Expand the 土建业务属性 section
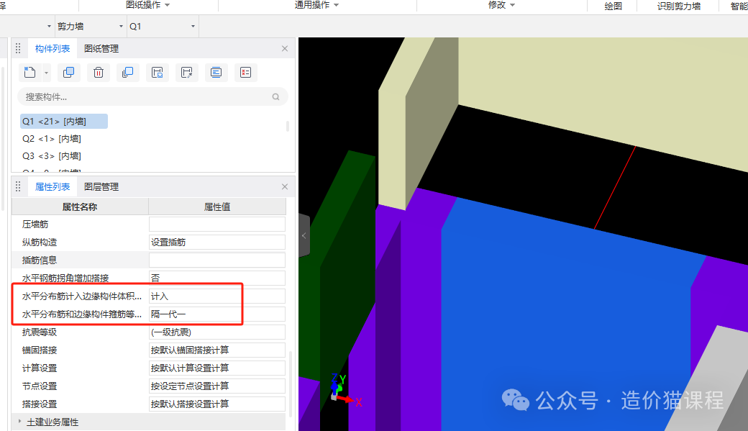The height and width of the screenshot is (431, 748). (19, 422)
